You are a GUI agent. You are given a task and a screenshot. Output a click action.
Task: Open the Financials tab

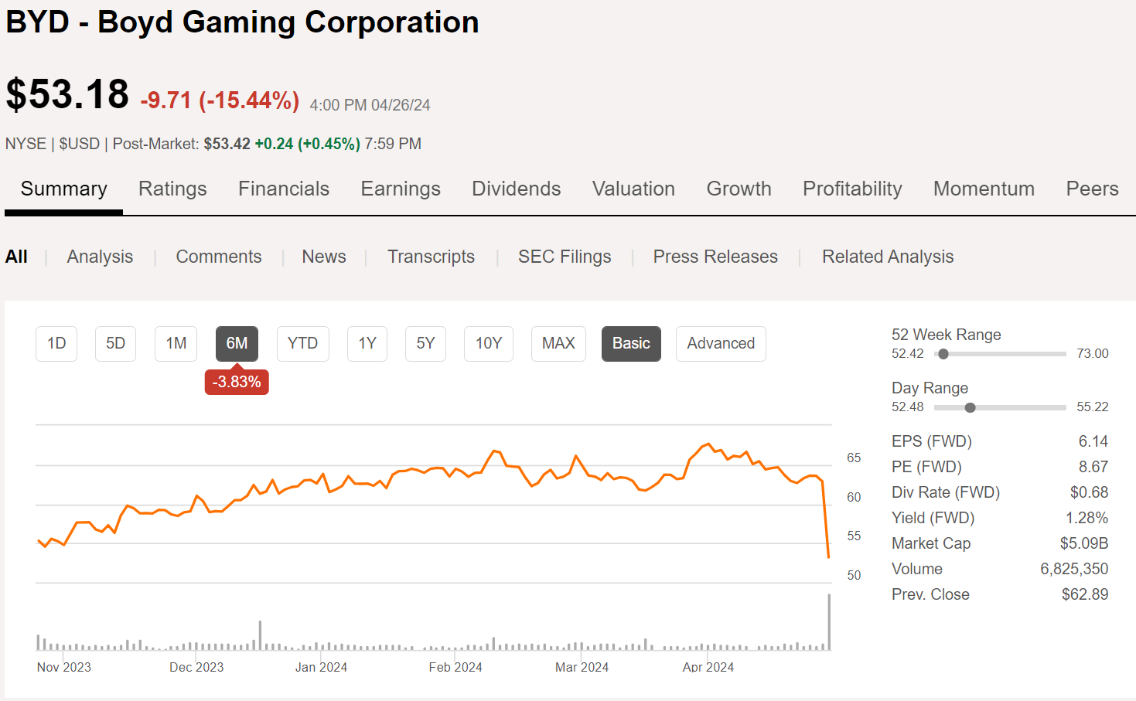click(x=283, y=189)
